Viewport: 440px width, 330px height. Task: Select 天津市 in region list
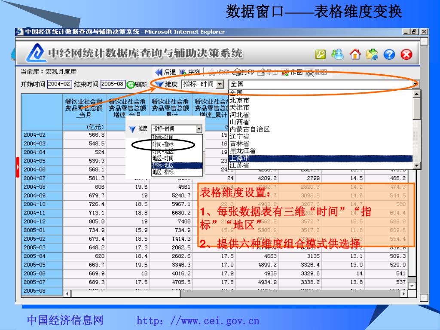[x=239, y=107]
